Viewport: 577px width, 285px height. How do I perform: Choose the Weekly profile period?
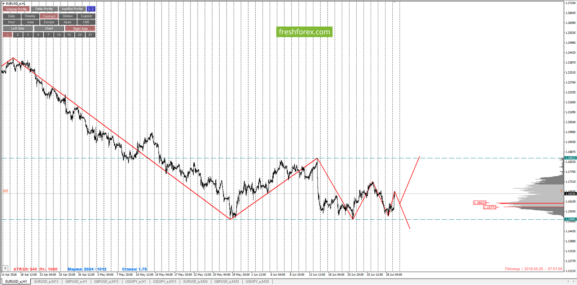(x=30, y=16)
